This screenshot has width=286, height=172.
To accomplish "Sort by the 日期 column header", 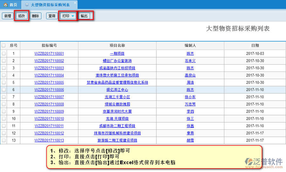I will 255,46.
